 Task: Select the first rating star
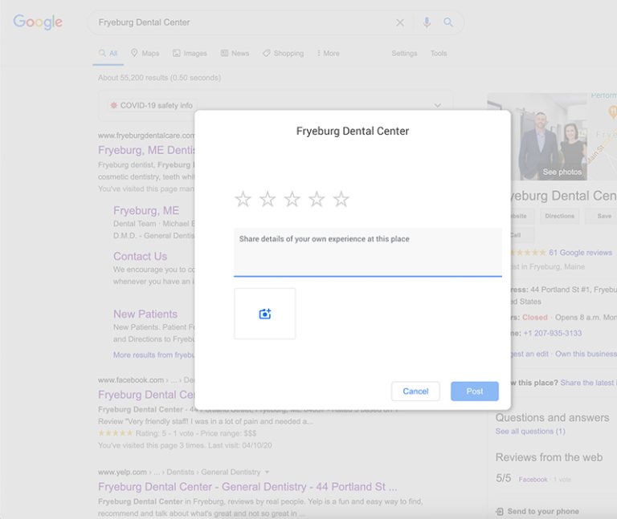(x=243, y=199)
